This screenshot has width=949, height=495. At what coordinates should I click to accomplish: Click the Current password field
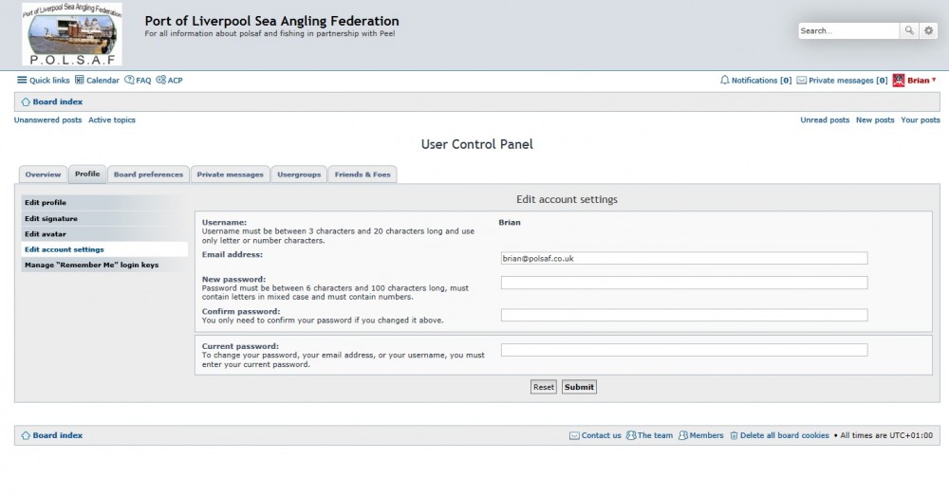click(x=684, y=350)
